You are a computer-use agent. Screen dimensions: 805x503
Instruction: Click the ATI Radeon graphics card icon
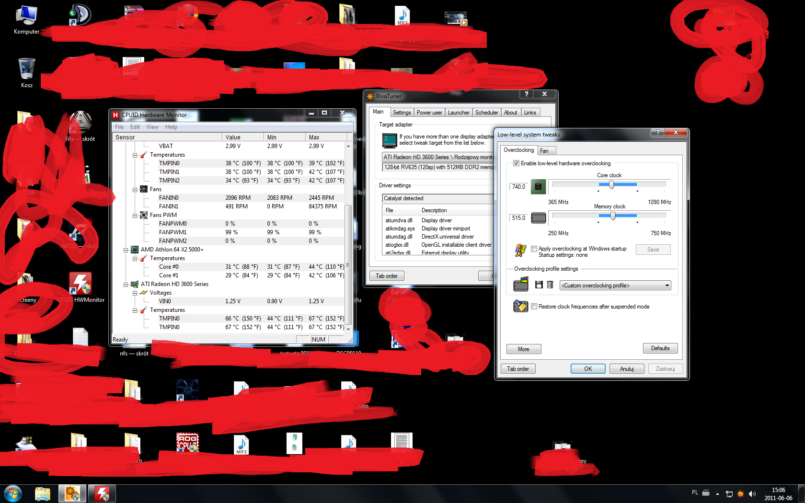tap(135, 284)
